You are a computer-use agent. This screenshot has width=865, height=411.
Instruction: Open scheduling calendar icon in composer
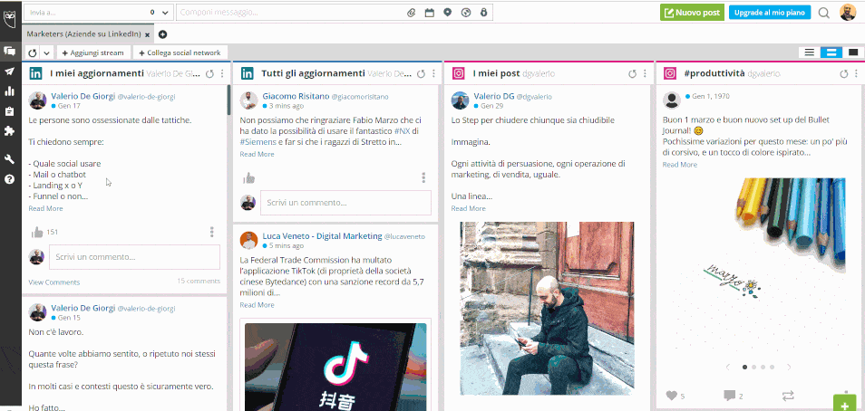pos(429,13)
